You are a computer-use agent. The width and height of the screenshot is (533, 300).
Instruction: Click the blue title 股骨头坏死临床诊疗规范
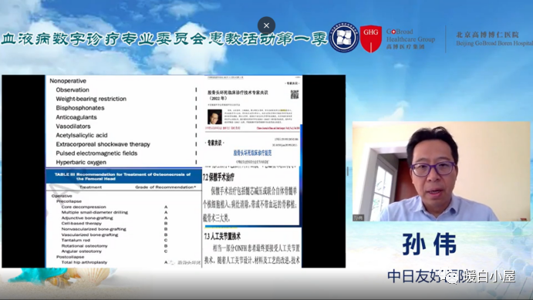[x=252, y=153]
